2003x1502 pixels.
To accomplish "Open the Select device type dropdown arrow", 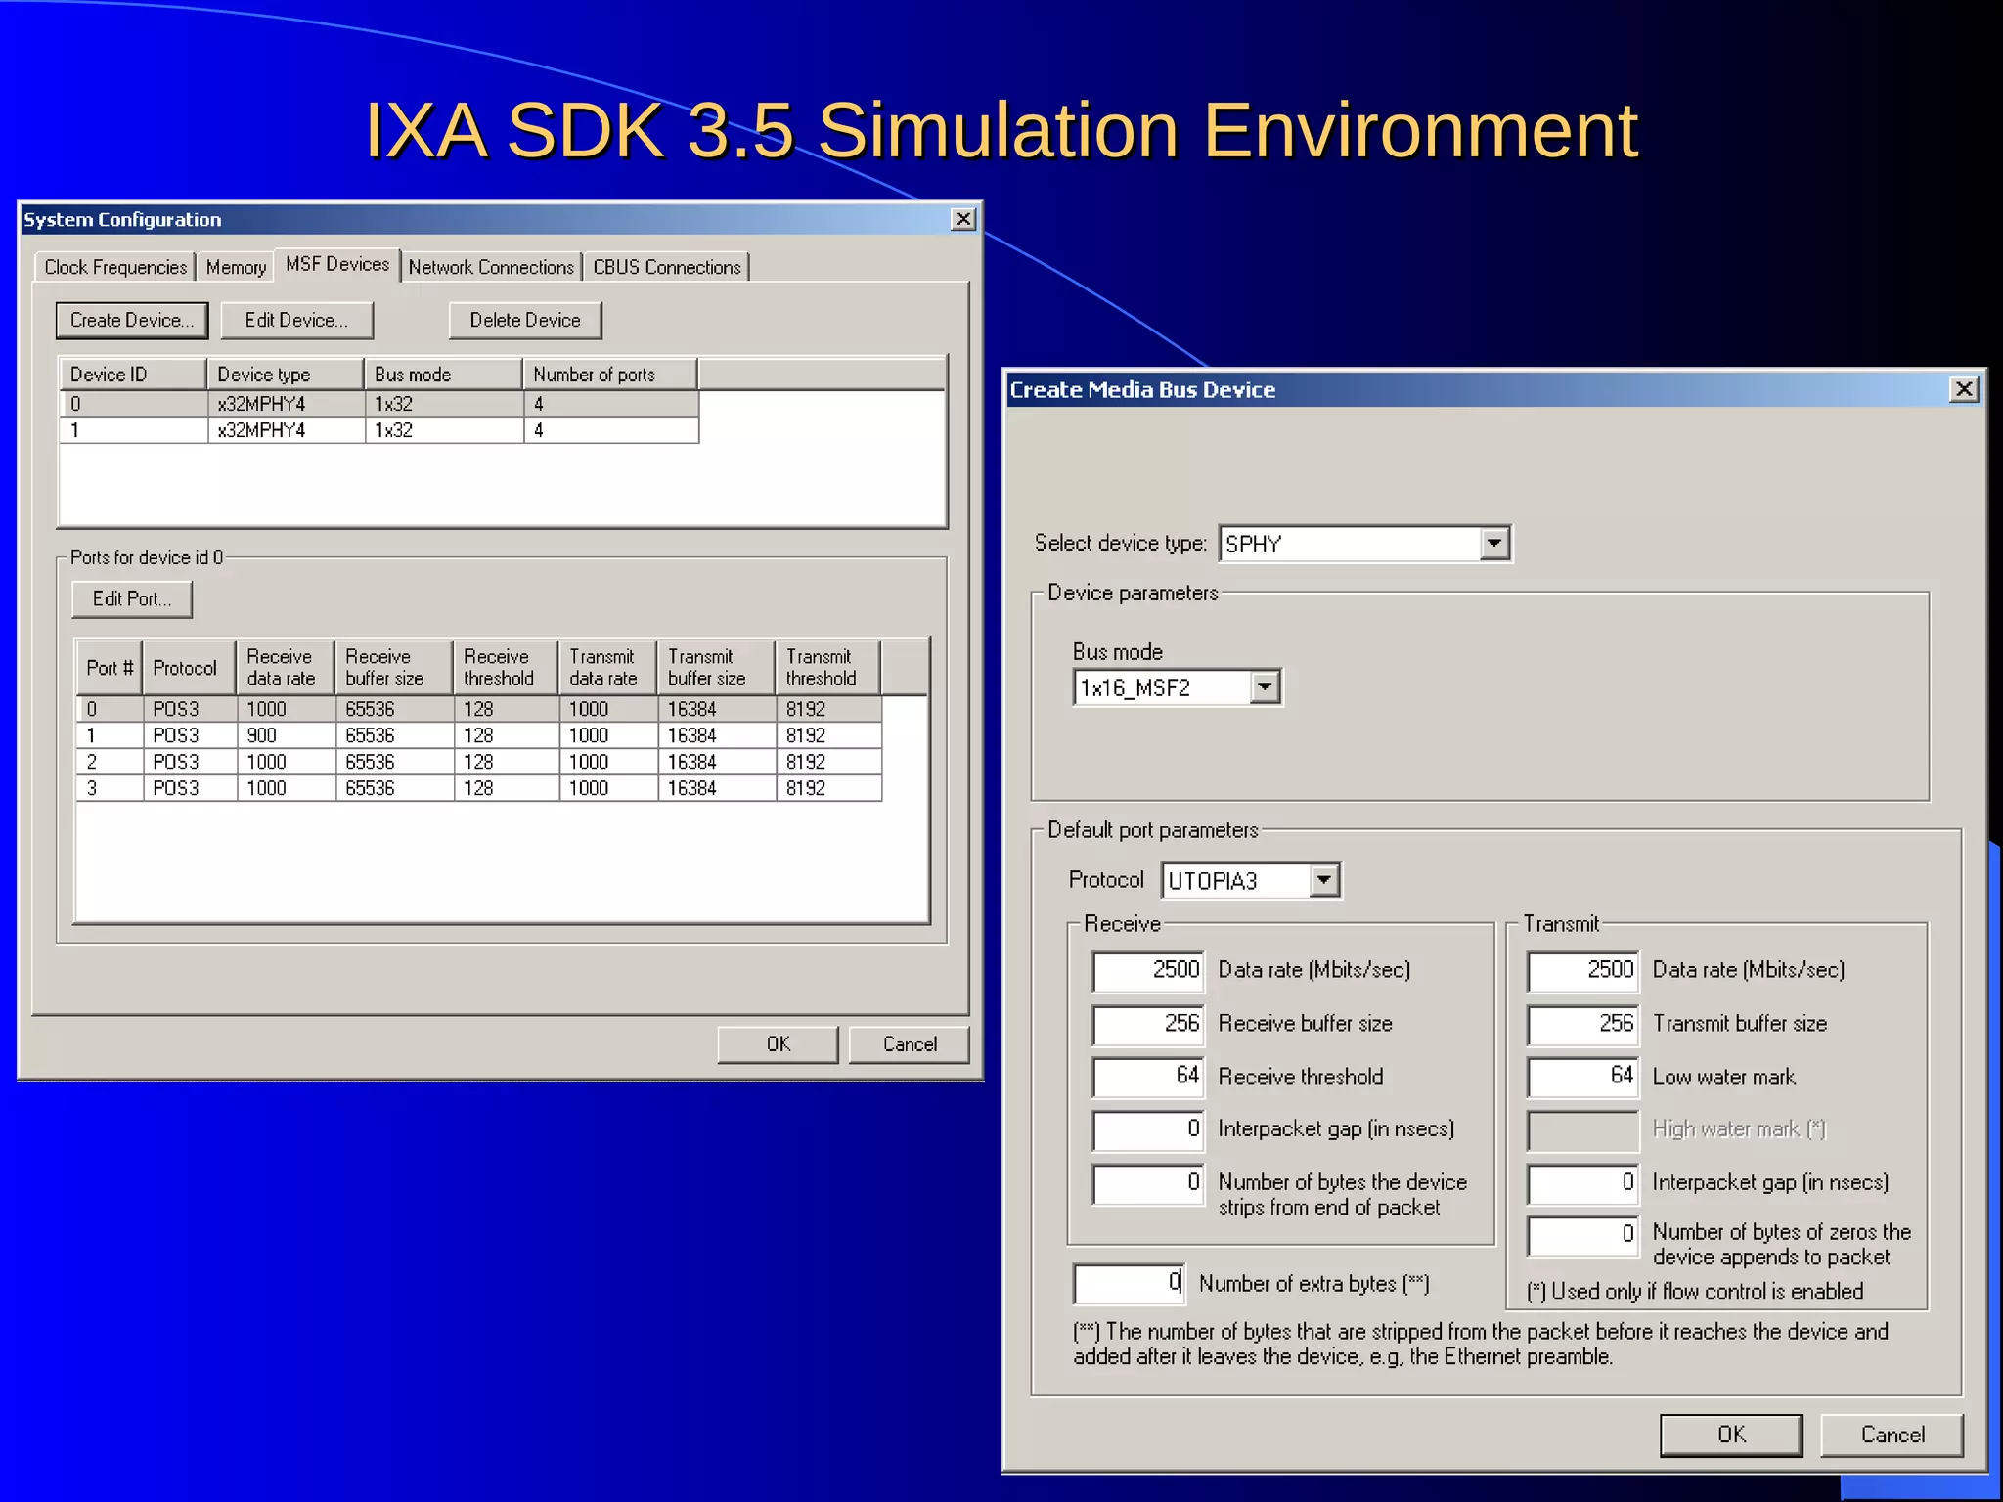I will click(1493, 544).
